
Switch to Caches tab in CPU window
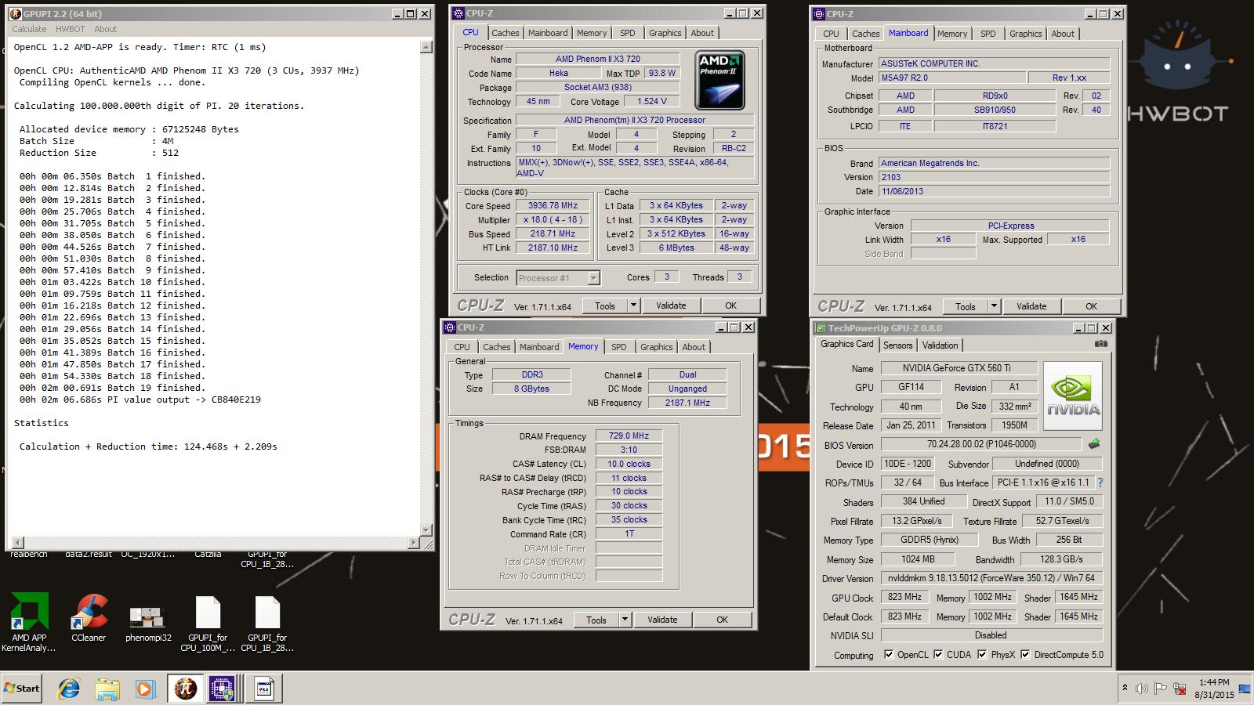(x=505, y=33)
